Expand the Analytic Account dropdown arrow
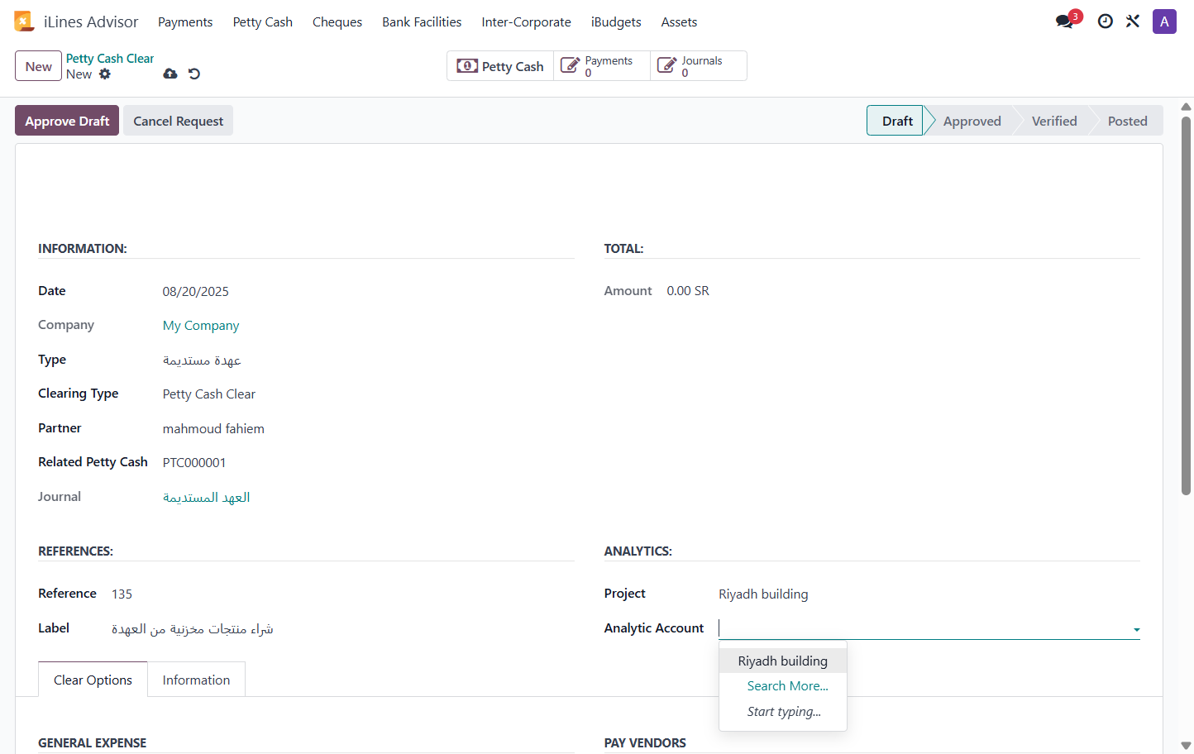The image size is (1194, 754). coord(1136,630)
